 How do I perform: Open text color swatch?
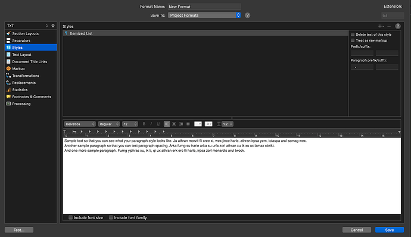pos(198,124)
